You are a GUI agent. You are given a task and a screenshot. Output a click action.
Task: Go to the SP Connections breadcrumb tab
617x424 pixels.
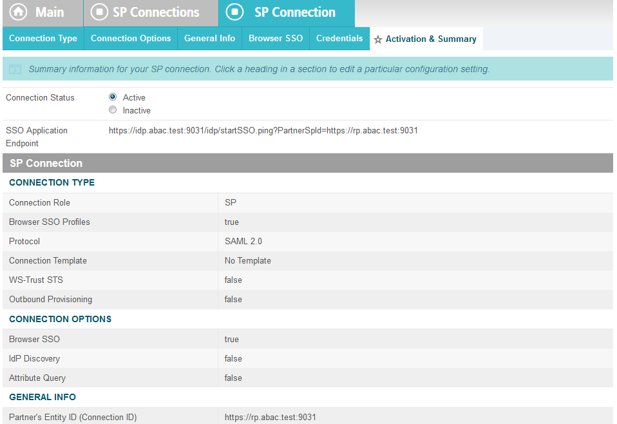coord(151,14)
